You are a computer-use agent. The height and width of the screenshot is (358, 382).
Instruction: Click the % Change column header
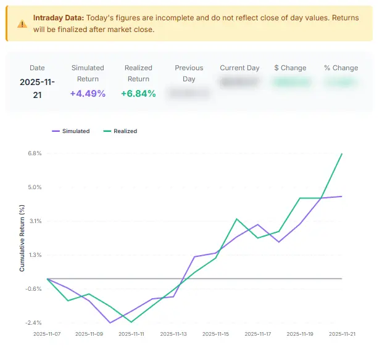click(341, 68)
